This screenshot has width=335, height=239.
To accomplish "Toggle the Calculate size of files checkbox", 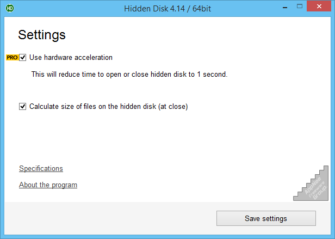I will 23,106.
